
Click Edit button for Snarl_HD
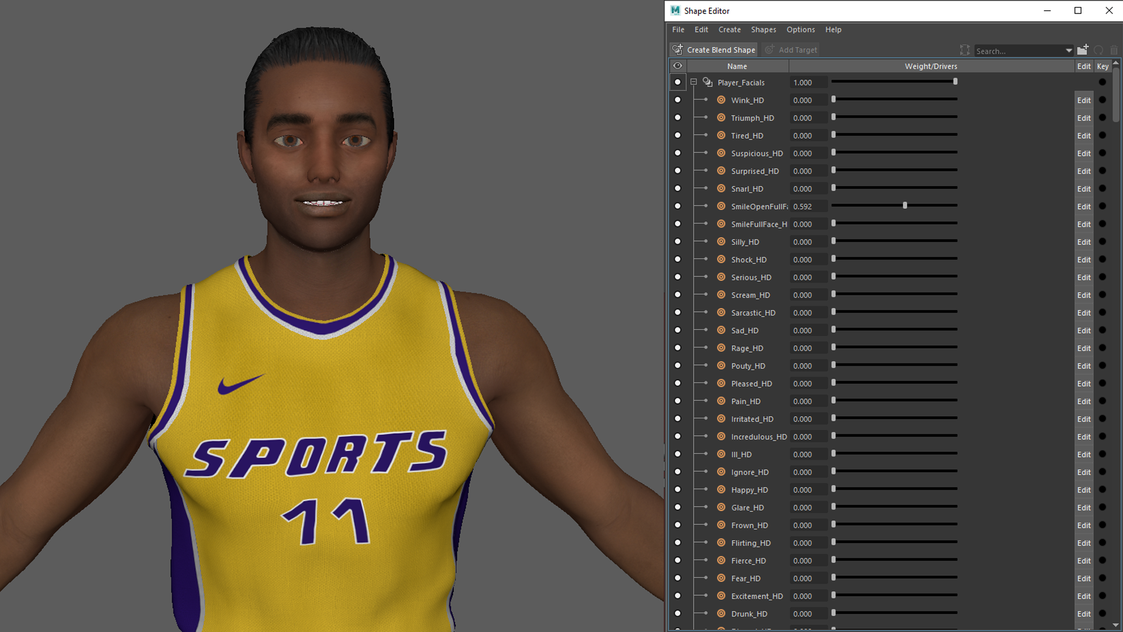tap(1083, 189)
